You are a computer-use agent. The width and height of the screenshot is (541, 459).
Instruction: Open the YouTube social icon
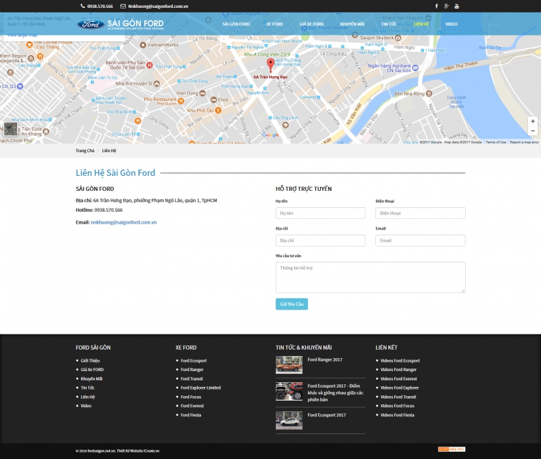click(457, 6)
